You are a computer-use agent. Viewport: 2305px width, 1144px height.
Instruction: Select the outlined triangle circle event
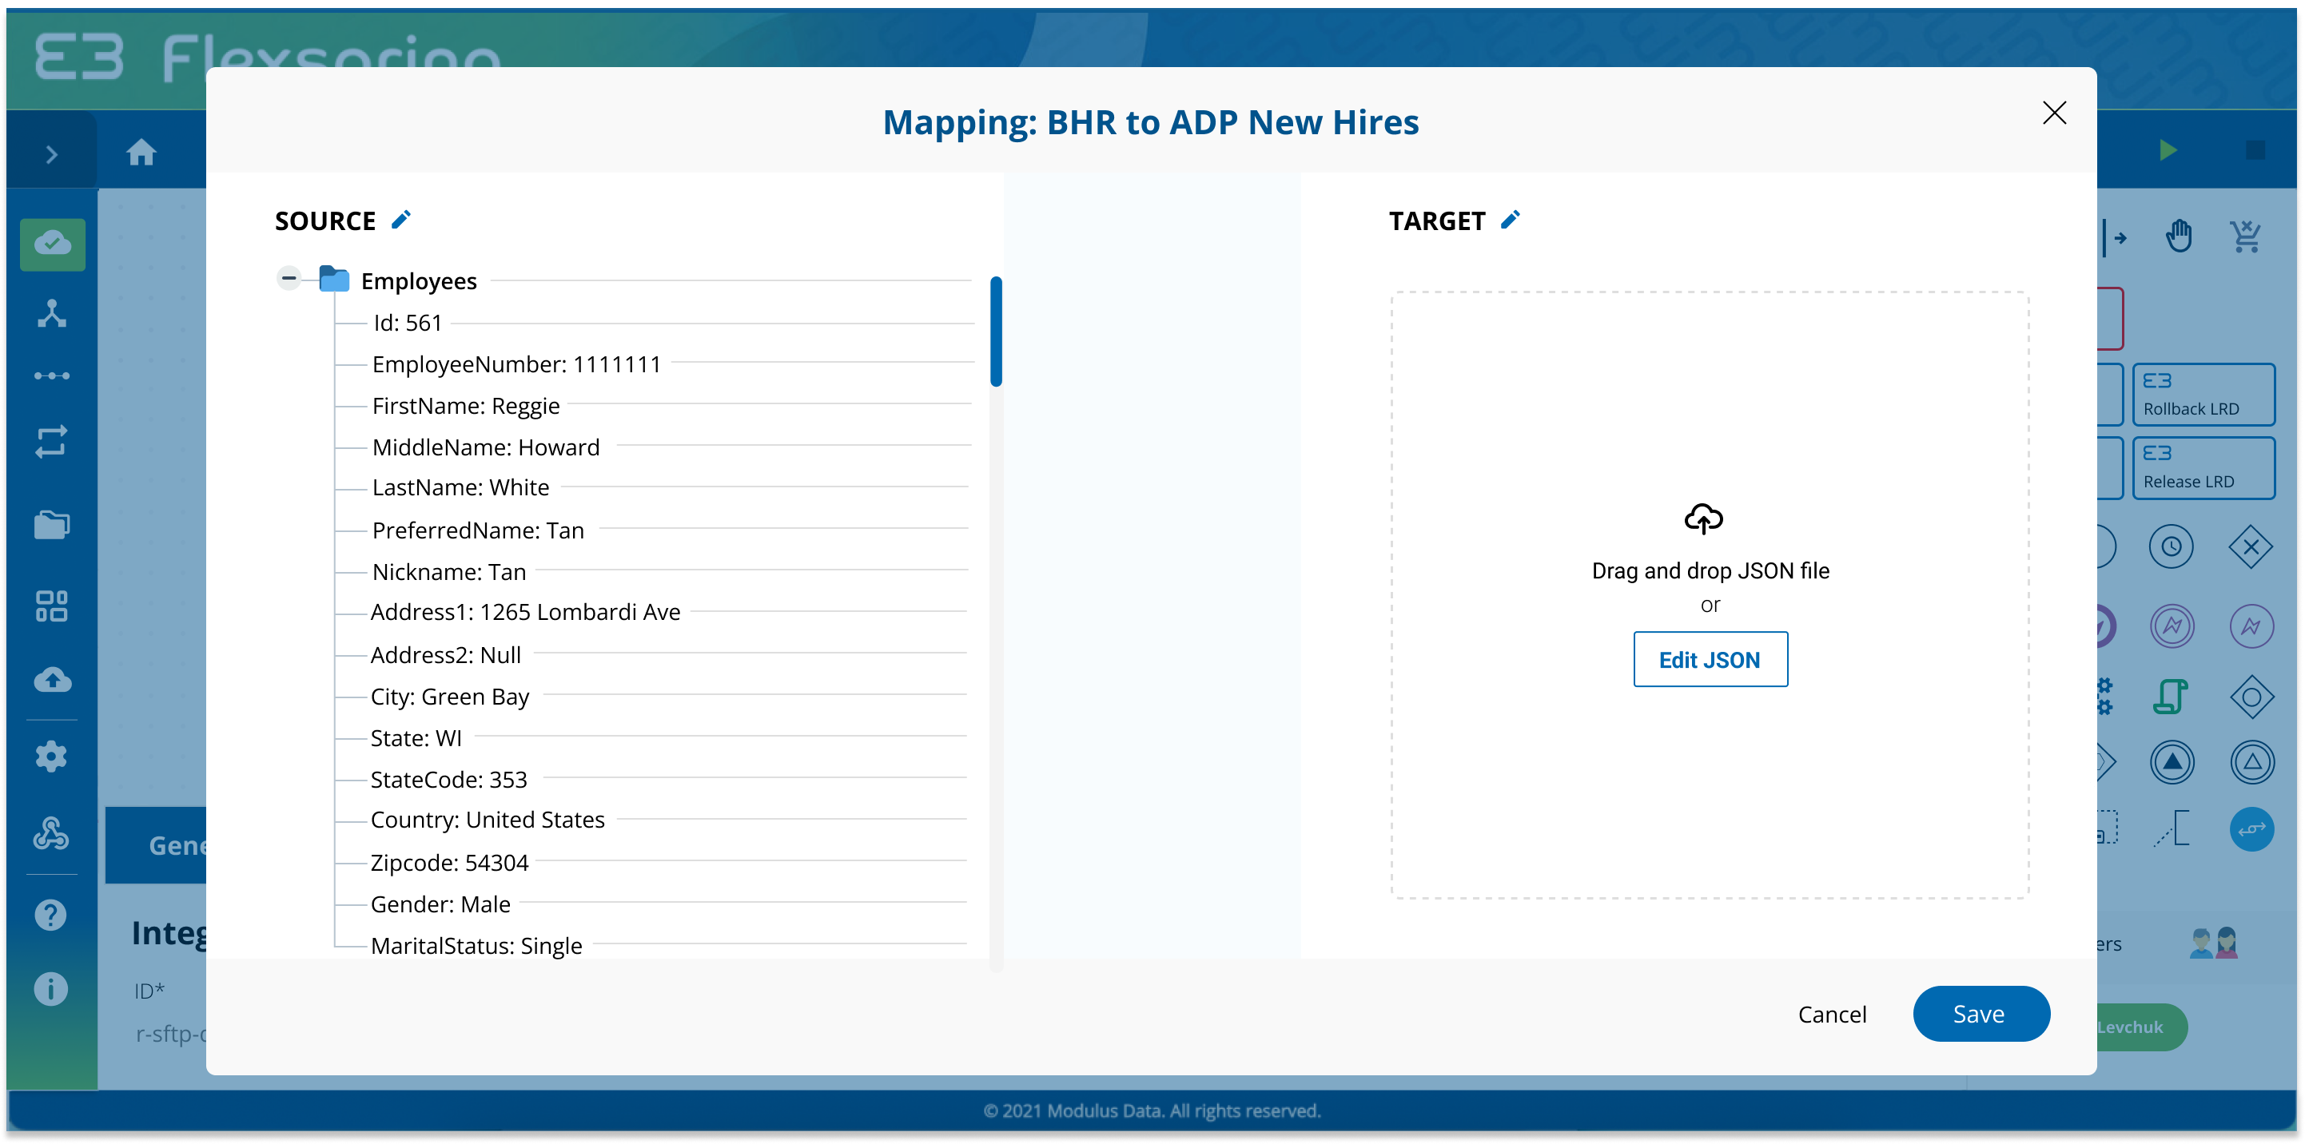[2251, 763]
